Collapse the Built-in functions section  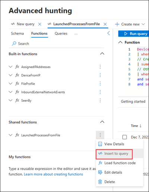(102, 54)
